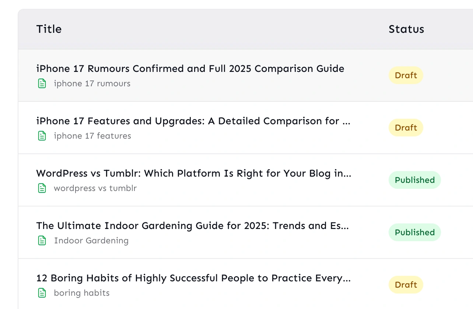Sort by the Title column header

click(49, 29)
